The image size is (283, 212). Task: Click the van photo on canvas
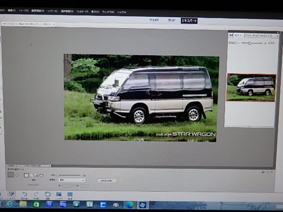(x=141, y=98)
